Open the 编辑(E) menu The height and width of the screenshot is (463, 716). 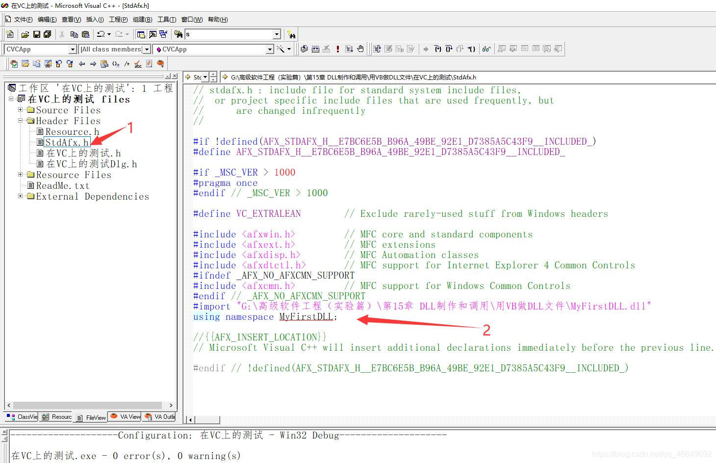click(x=47, y=20)
